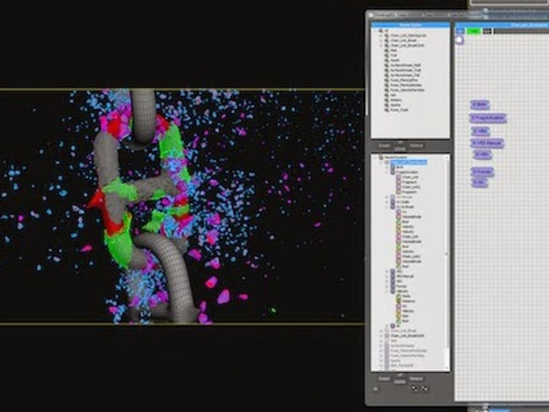The height and width of the screenshot is (412, 549).
Task: Select the Forces row in the lower tree
Action: 402,286
